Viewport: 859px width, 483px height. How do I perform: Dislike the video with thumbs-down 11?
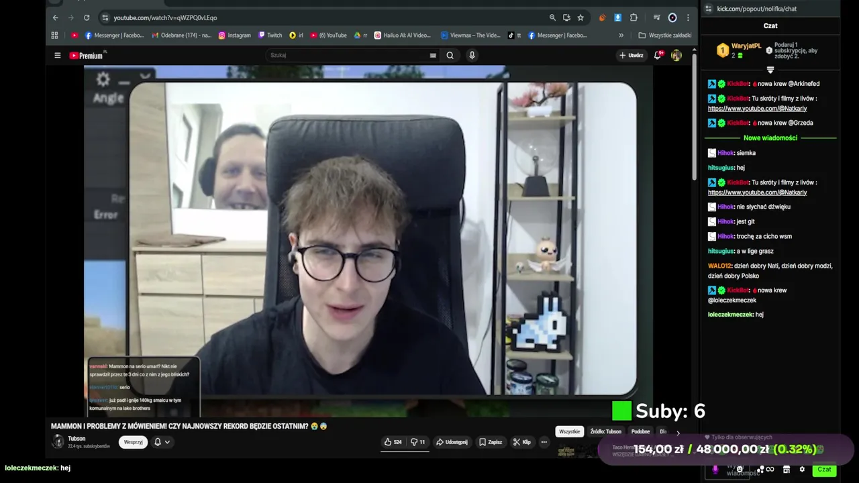[x=419, y=442]
